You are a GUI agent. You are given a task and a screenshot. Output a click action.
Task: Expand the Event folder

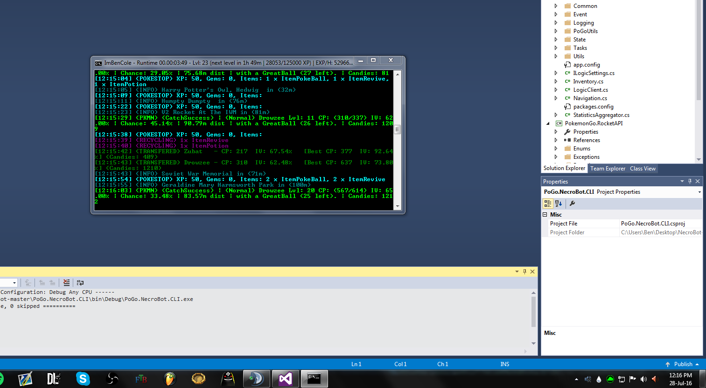click(x=556, y=14)
